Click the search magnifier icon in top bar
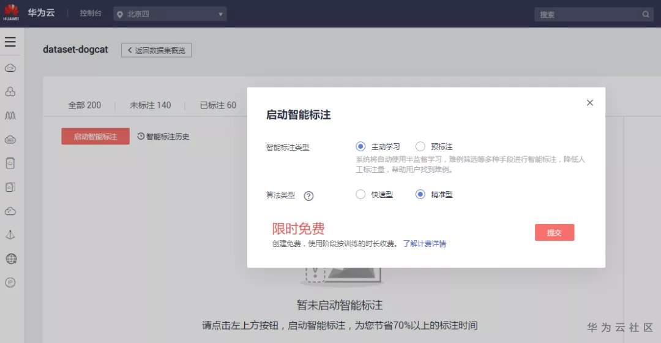661x343 pixels. [x=646, y=14]
